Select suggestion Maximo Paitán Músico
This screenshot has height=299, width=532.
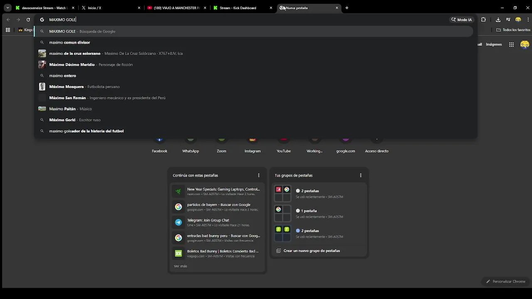[254, 109]
